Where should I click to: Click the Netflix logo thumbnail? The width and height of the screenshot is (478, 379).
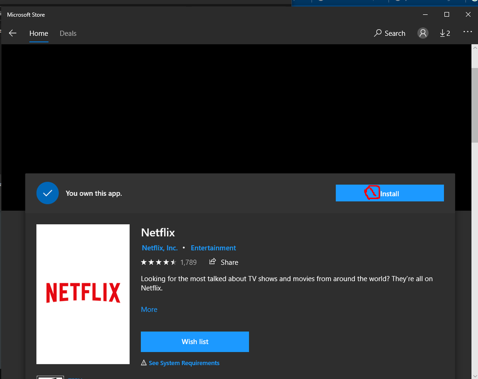pos(83,294)
